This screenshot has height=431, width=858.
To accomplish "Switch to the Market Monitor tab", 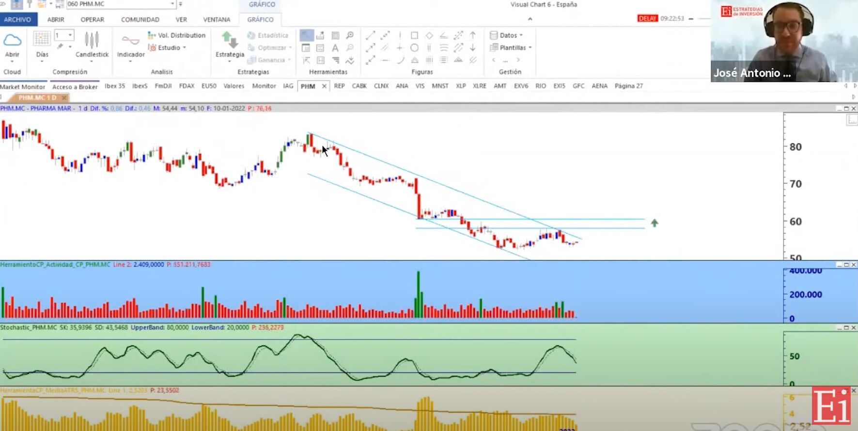I will coord(23,87).
